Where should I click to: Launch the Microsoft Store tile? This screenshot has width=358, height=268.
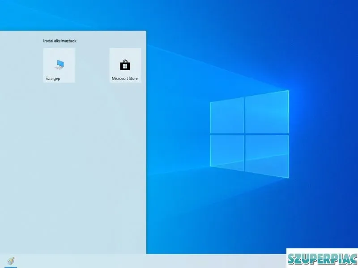pos(125,65)
